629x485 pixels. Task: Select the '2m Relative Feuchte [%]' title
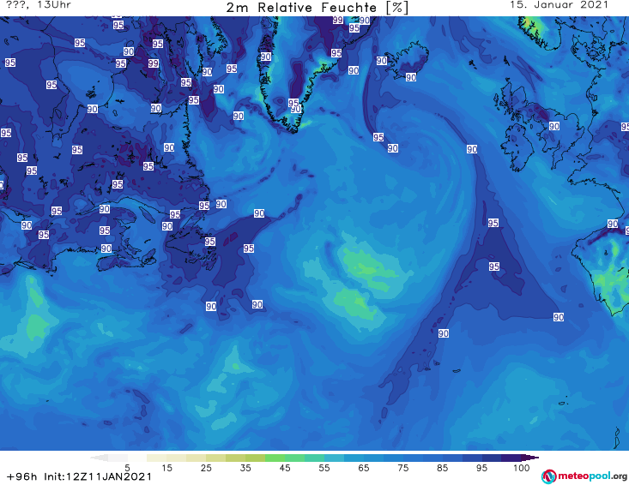click(318, 8)
